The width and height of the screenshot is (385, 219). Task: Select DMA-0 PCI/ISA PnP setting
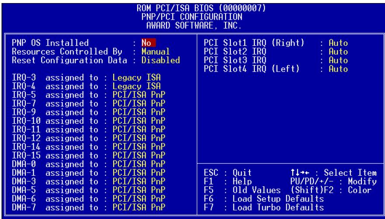[x=139, y=164]
